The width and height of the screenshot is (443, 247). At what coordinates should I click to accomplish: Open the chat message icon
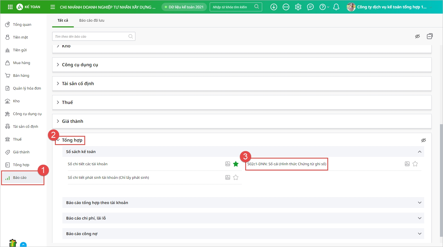click(310, 7)
